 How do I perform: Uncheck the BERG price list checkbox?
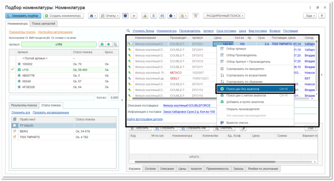pyautogui.click(x=15, y=131)
